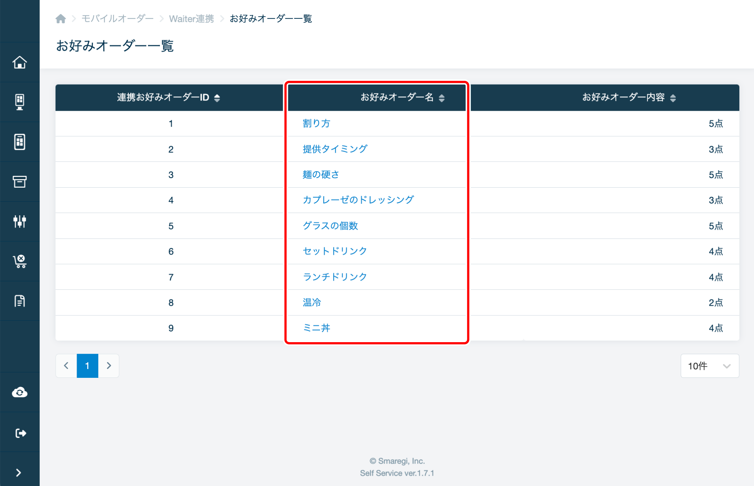The image size is (754, 486).
Task: Click モバイルオーダー breadcrumb item
Action: click(117, 18)
